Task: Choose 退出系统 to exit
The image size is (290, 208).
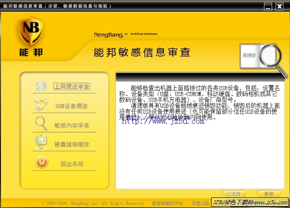Action: (72, 164)
